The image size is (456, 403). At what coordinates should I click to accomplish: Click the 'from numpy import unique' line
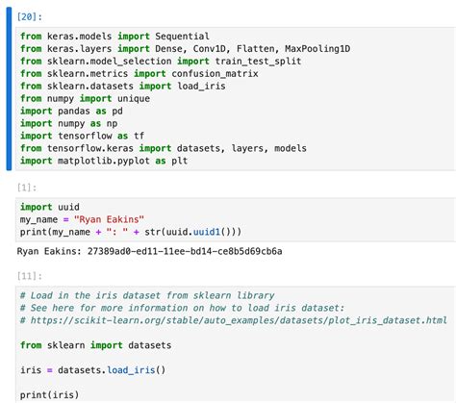coord(85,98)
